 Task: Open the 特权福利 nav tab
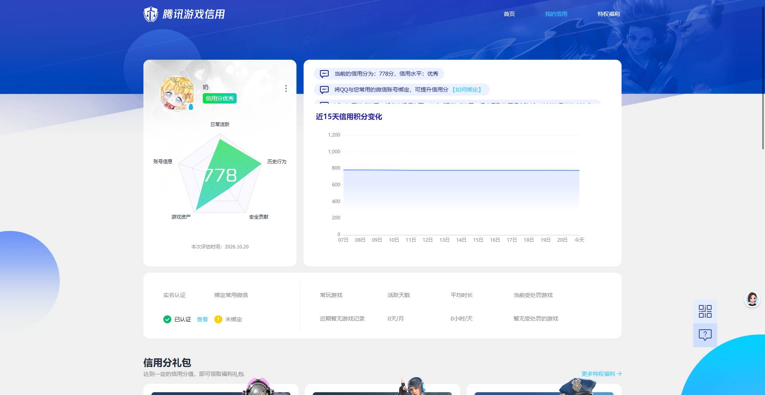coord(608,14)
